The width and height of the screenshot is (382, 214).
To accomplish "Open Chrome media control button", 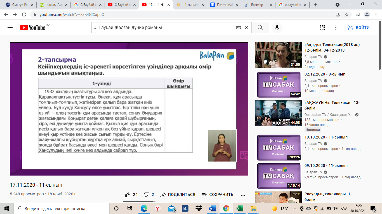I will coord(358,14).
